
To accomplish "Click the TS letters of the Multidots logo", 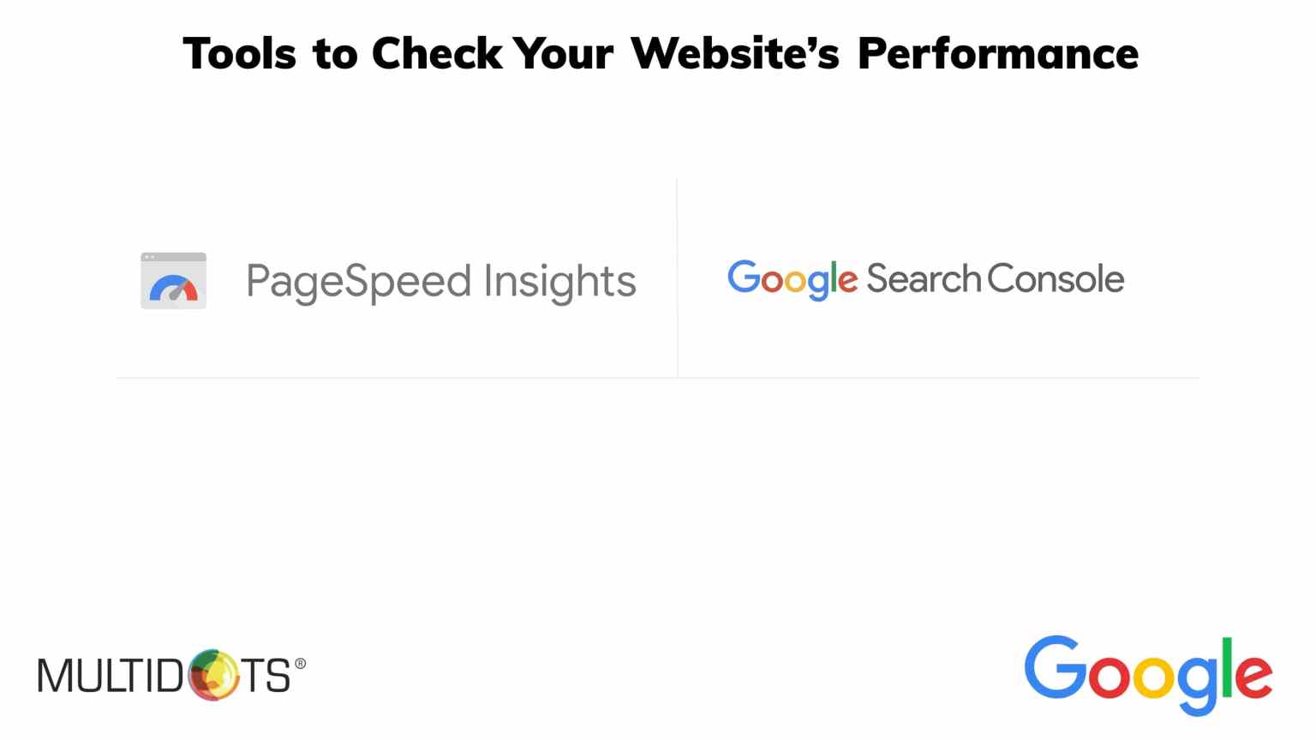I will point(266,677).
